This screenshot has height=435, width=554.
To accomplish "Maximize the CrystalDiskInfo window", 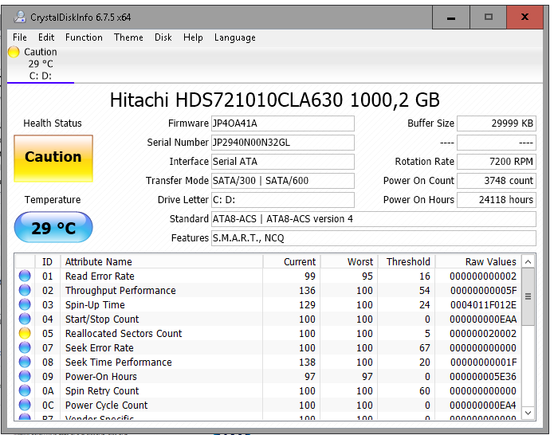I will point(489,18).
